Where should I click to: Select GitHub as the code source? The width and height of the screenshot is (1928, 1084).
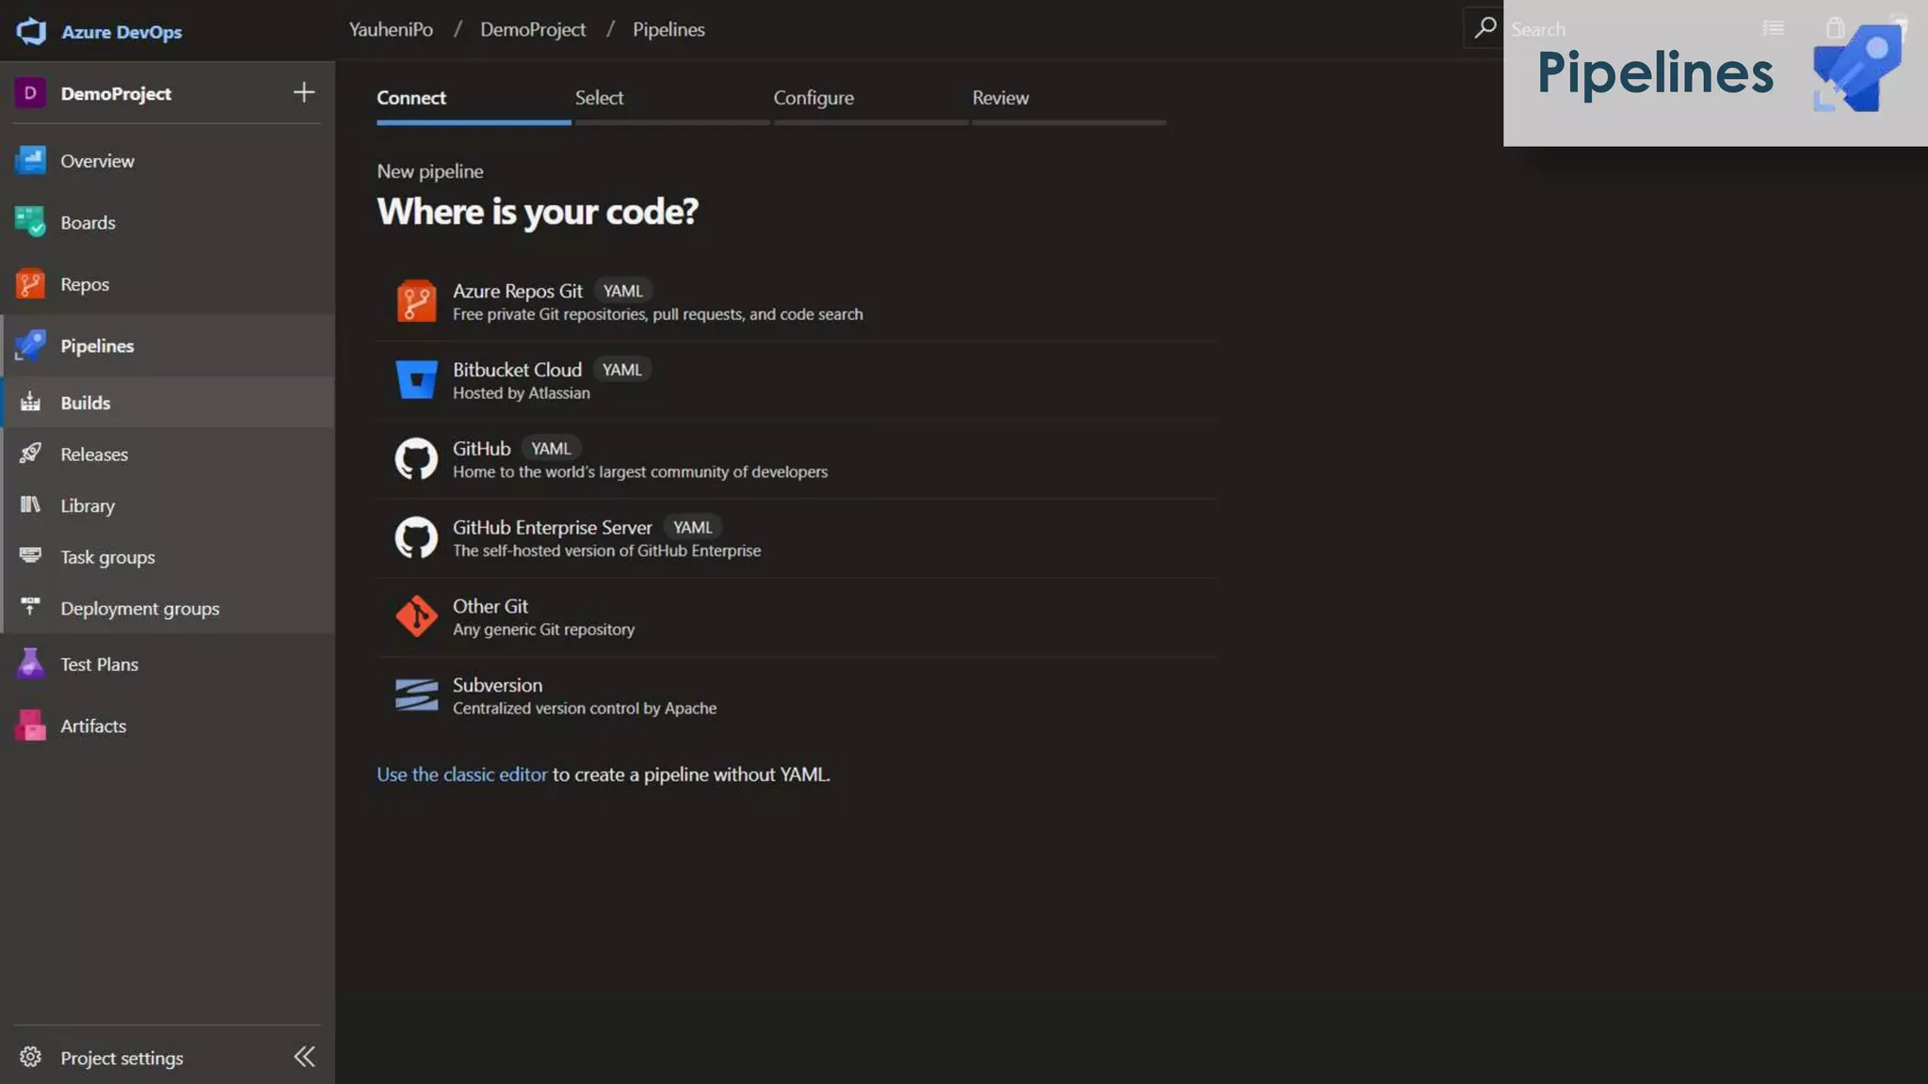pyautogui.click(x=481, y=449)
